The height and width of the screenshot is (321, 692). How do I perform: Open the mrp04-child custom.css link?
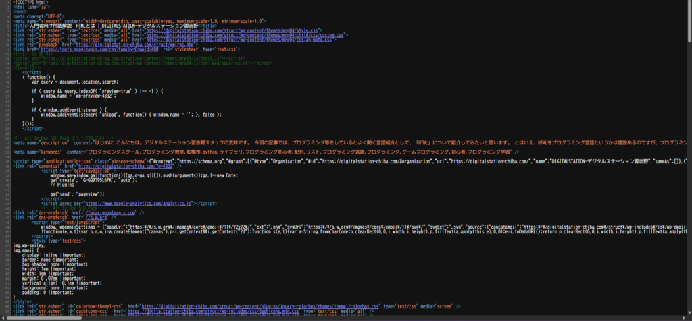click(x=245, y=35)
